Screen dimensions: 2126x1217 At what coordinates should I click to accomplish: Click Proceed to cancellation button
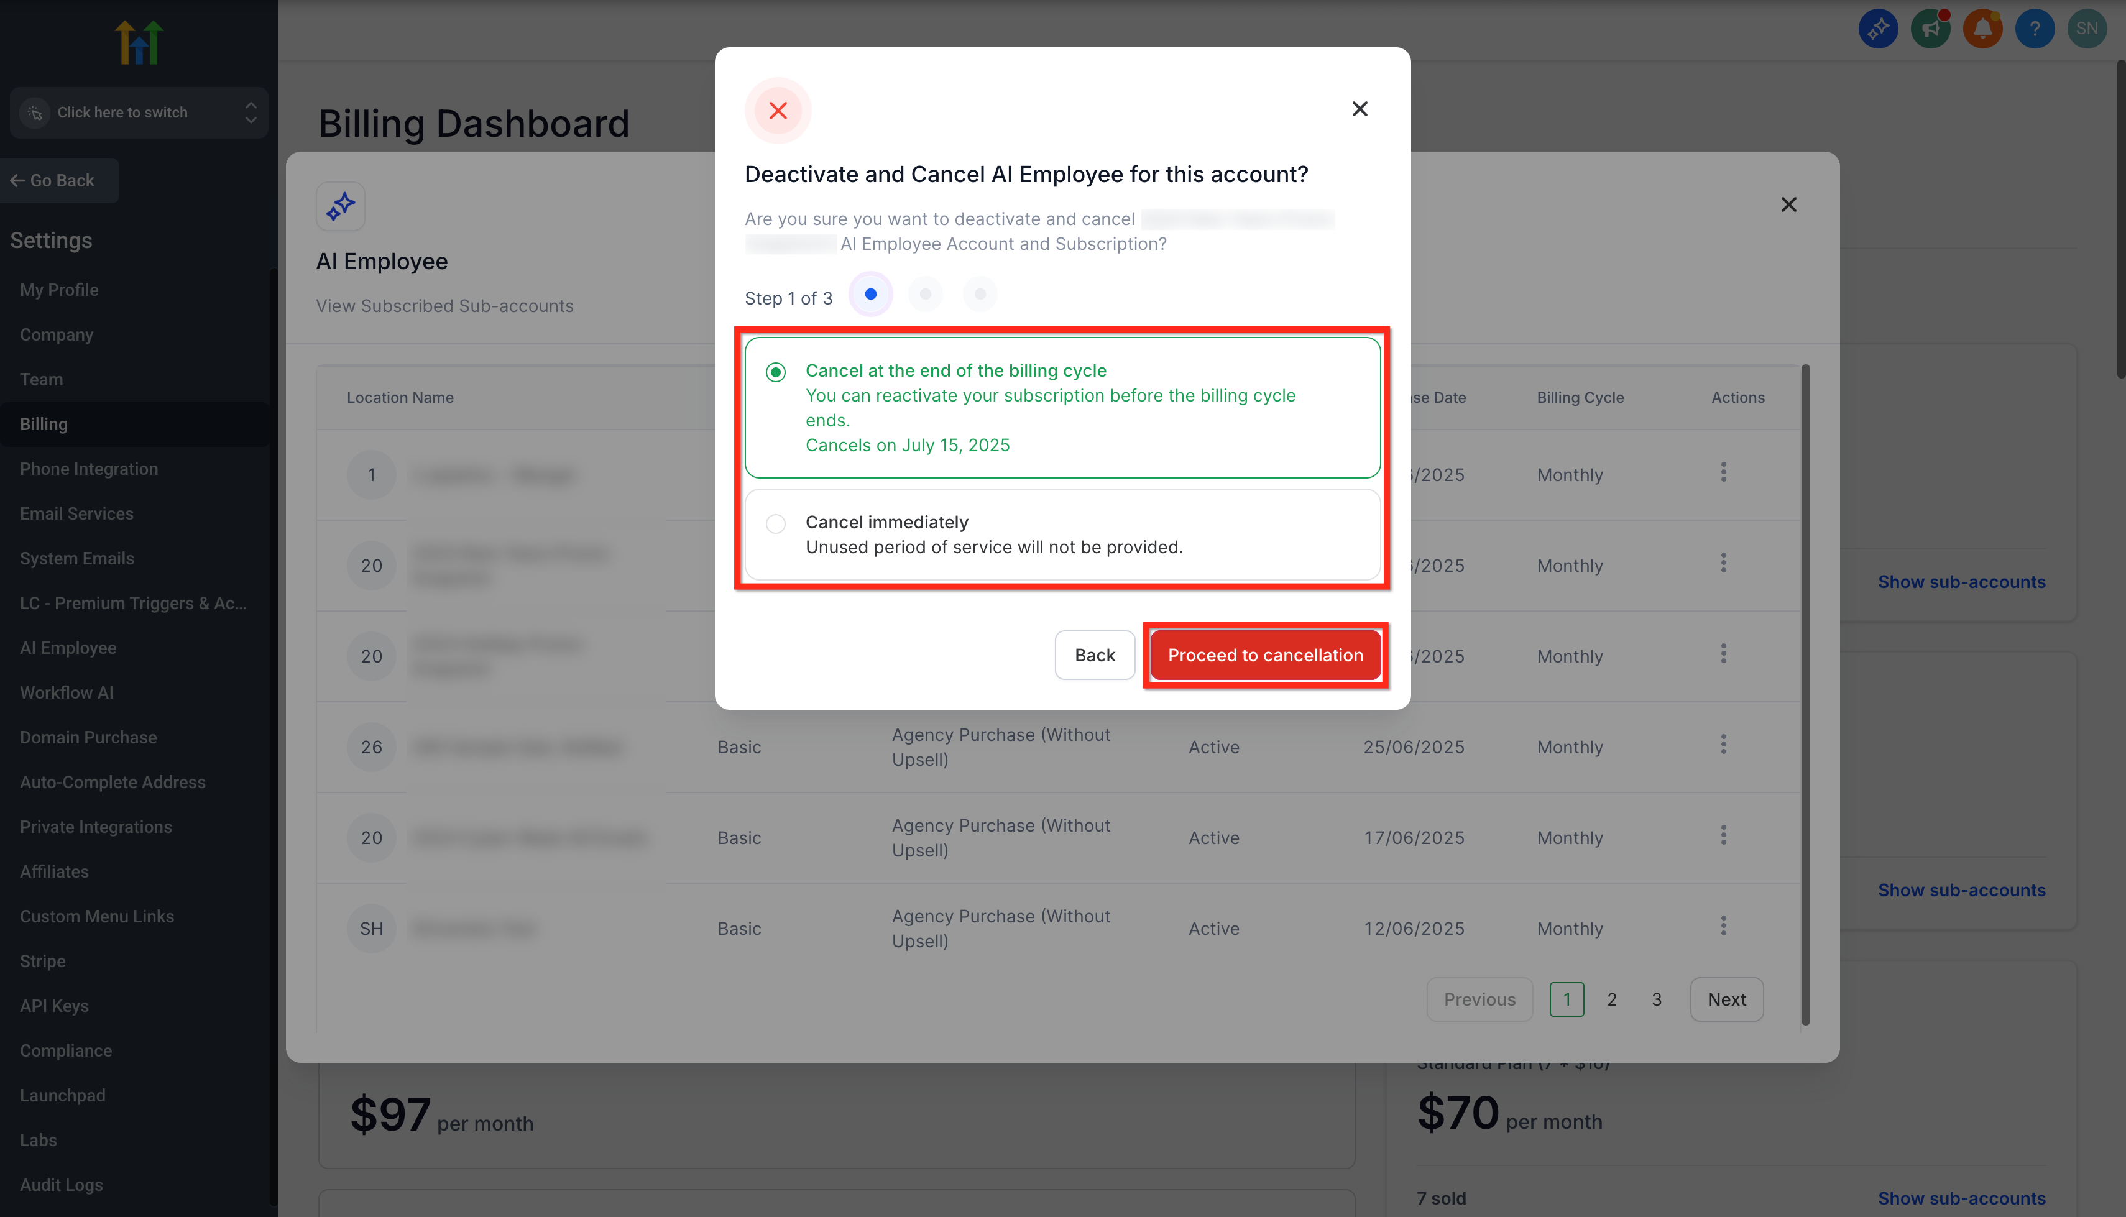coord(1265,654)
